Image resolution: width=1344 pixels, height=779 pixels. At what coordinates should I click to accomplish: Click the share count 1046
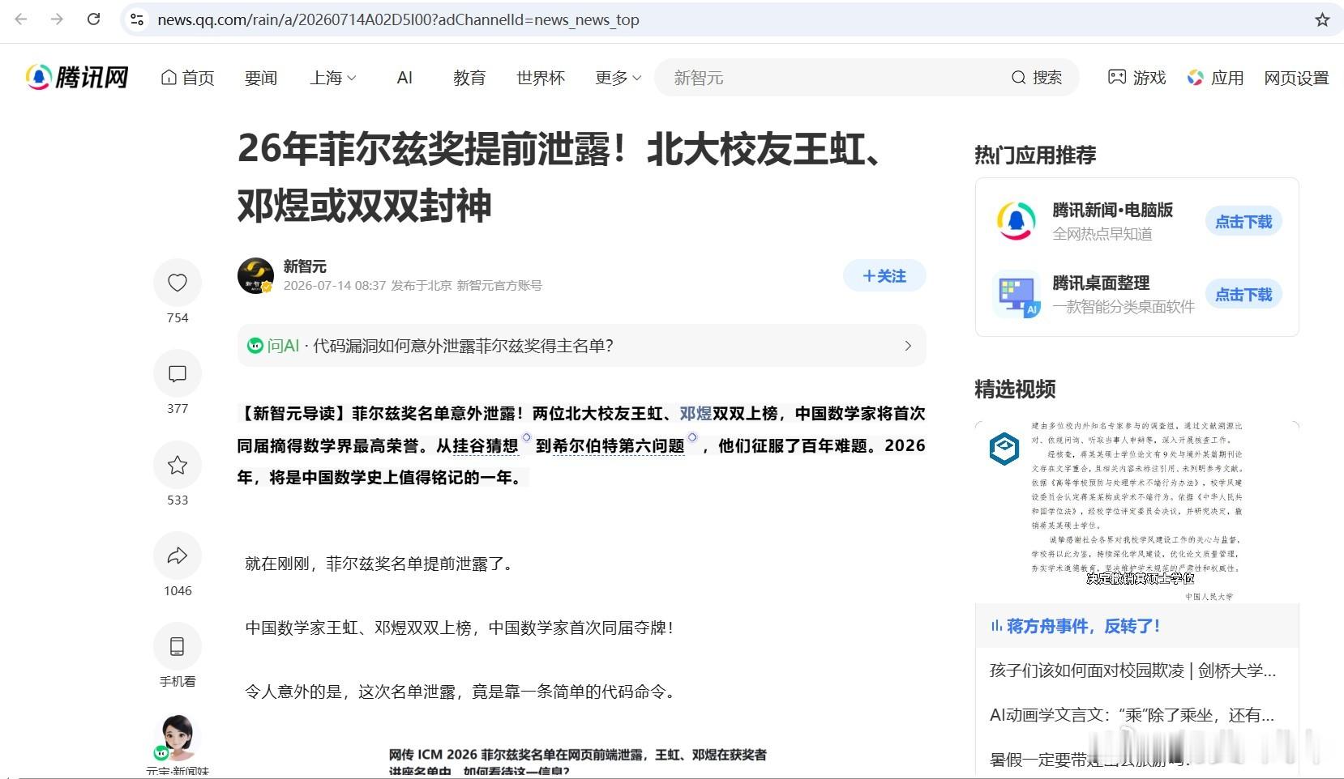tap(178, 591)
